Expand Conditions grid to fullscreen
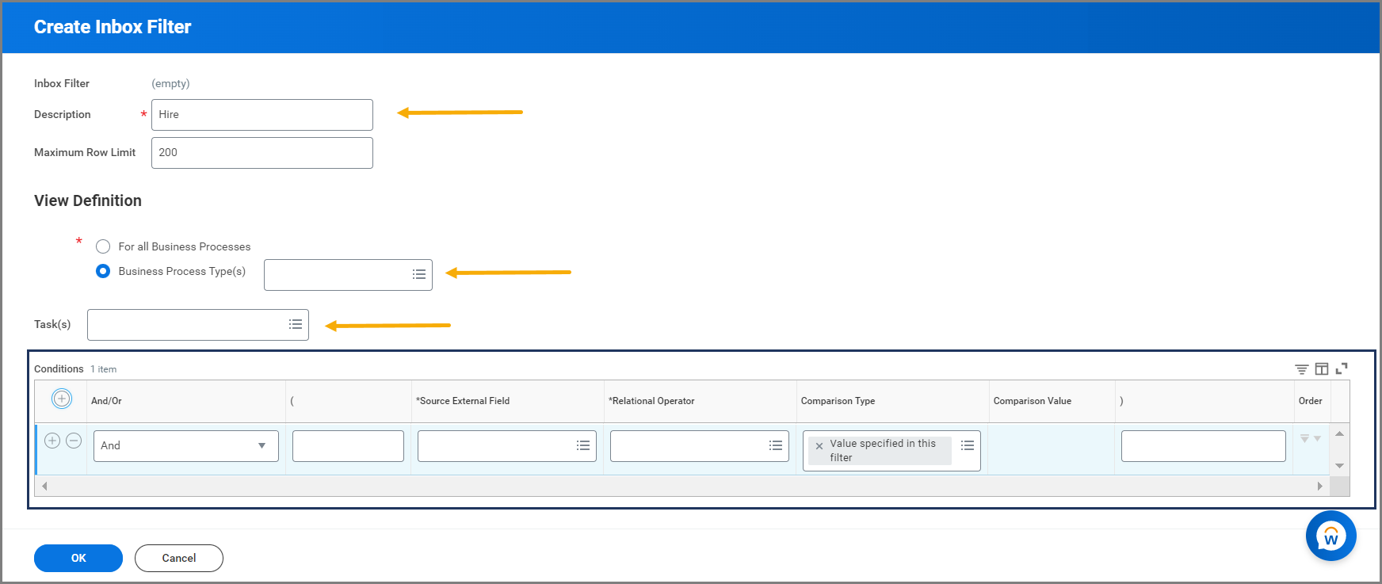Viewport: 1382px width, 584px height. 1342,368
